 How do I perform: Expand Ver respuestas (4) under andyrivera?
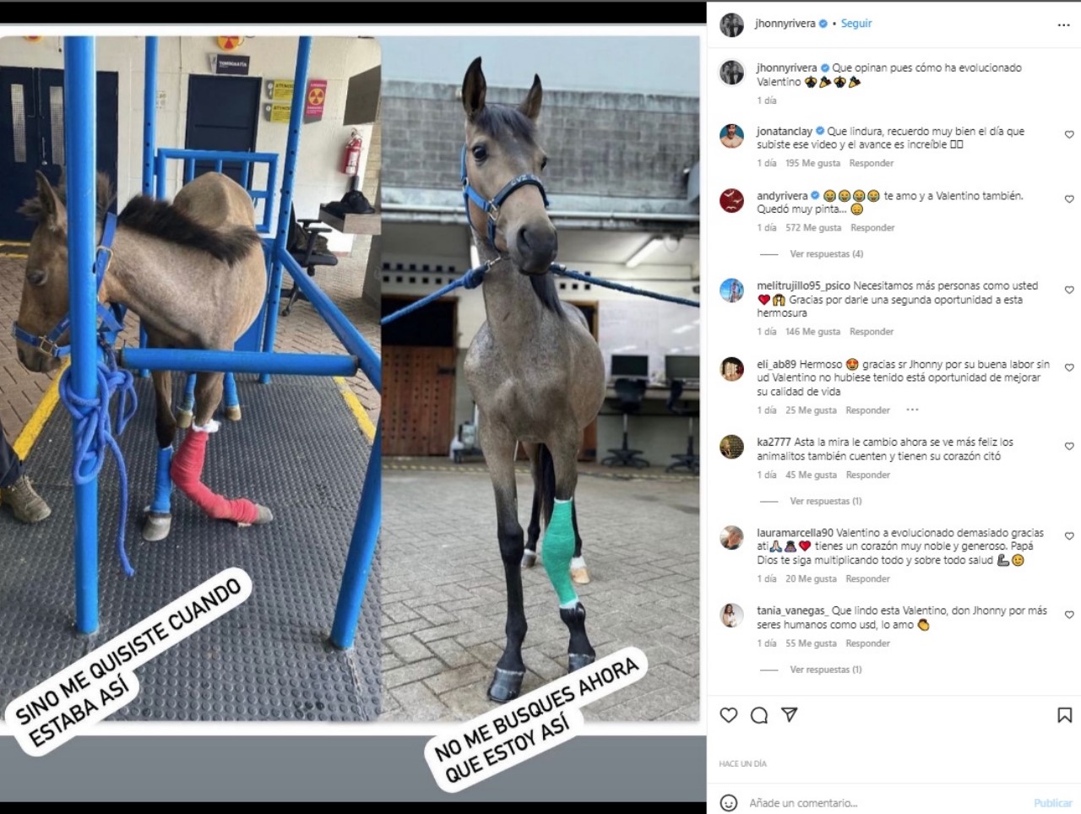tap(826, 253)
